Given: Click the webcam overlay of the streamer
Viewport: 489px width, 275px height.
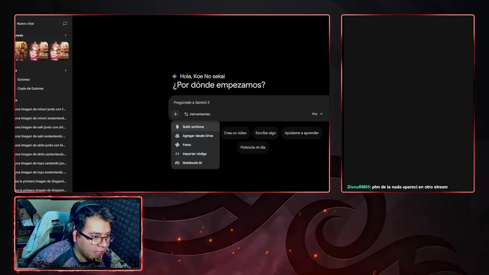Looking at the screenshot, I should pyautogui.click(x=78, y=233).
